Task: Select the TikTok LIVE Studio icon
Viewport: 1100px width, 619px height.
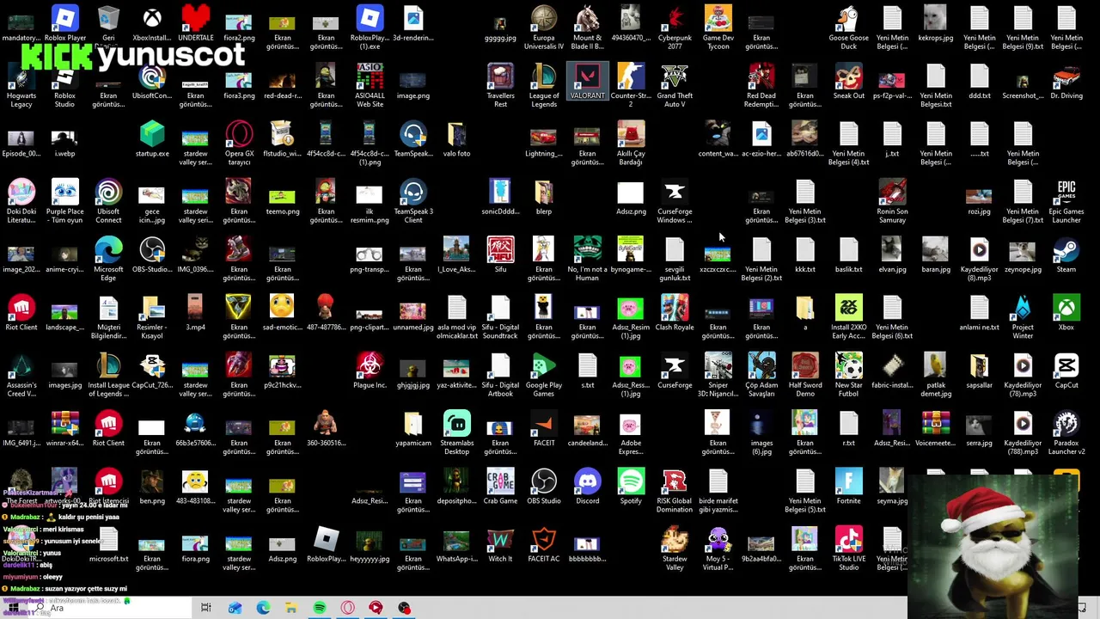Action: click(848, 549)
